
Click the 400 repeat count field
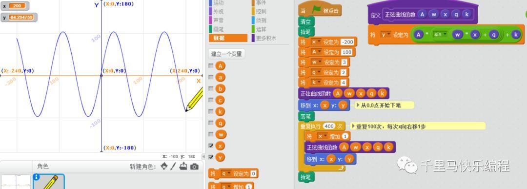(x=329, y=126)
